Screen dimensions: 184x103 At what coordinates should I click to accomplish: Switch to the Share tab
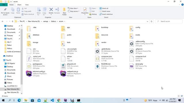pyautogui.click(x=19, y=5)
